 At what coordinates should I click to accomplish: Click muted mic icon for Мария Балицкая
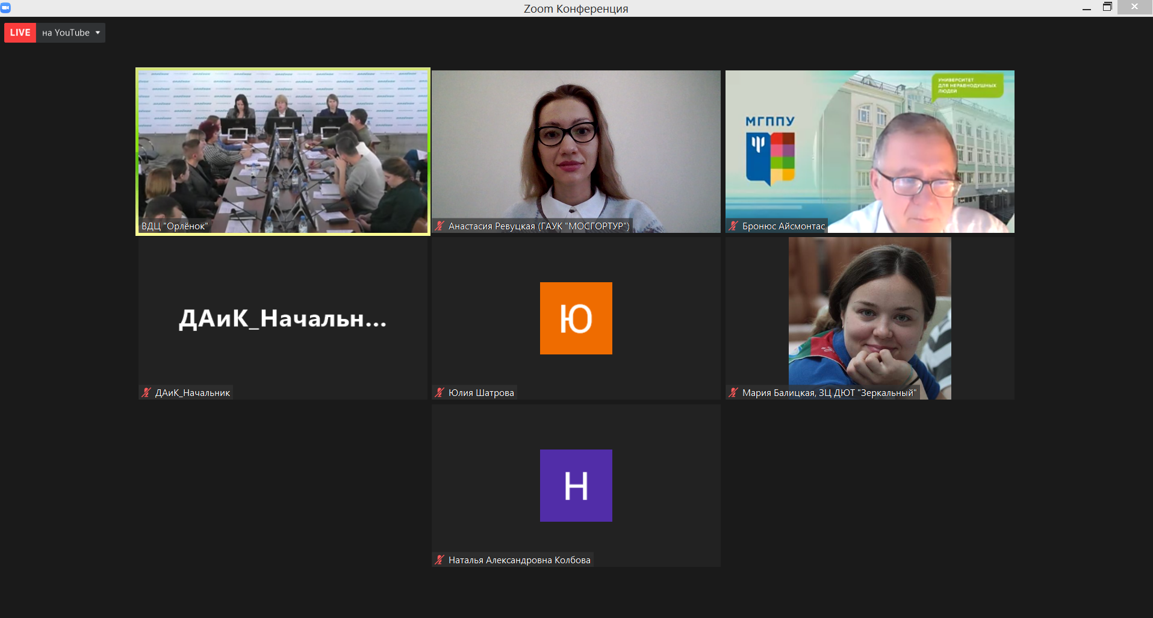(x=733, y=393)
